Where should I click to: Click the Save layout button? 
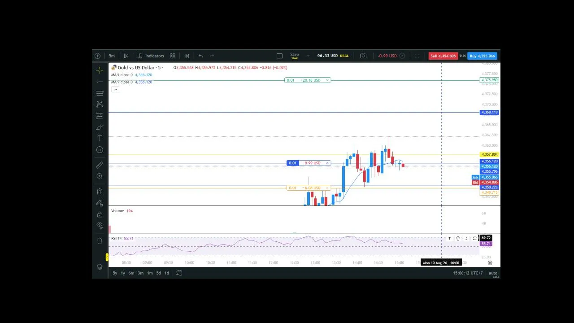(295, 56)
